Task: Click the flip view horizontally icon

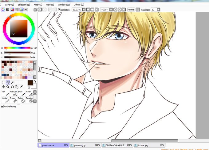Action: (138, 10)
